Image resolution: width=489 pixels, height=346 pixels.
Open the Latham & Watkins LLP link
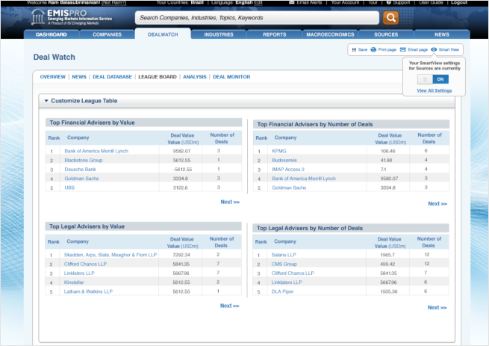pos(88,291)
